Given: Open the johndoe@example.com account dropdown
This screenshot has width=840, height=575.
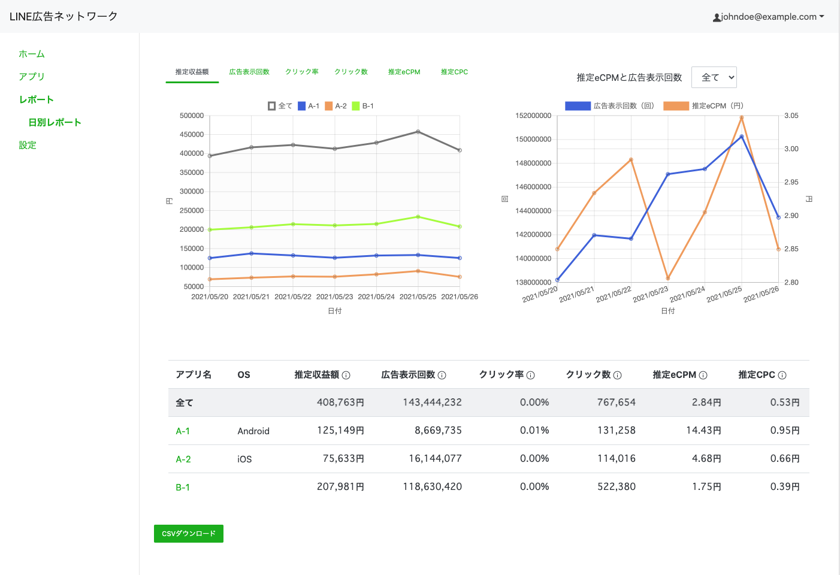Looking at the screenshot, I should (x=769, y=17).
